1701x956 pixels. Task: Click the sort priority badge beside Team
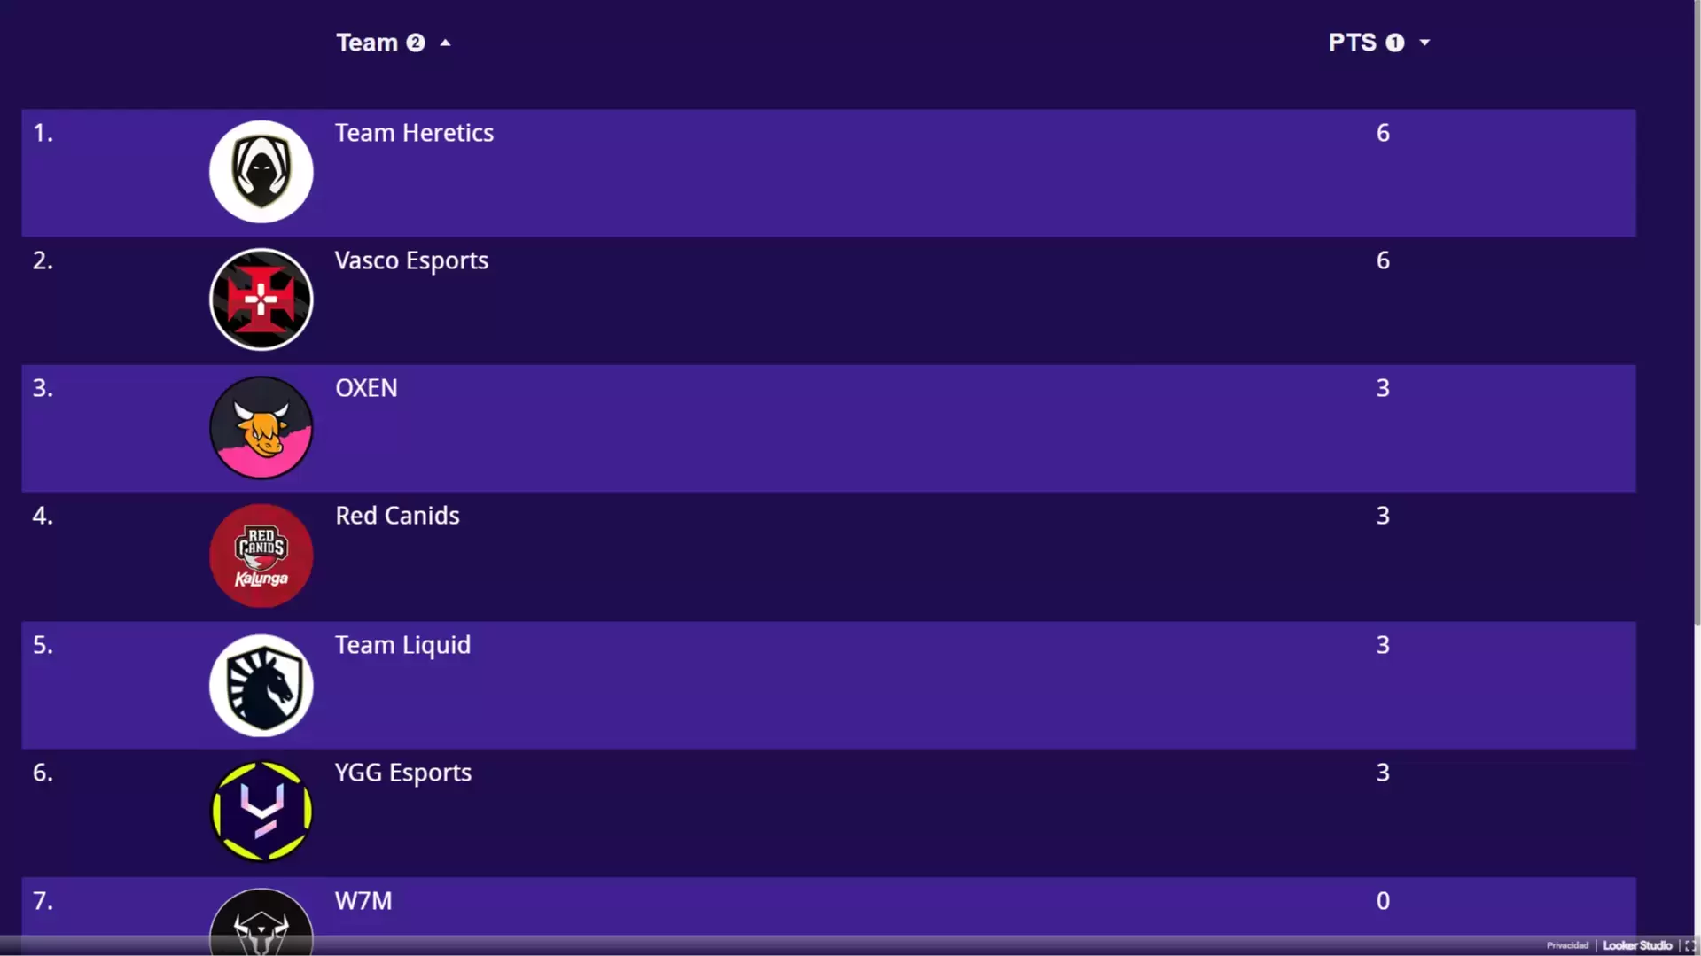click(x=416, y=43)
